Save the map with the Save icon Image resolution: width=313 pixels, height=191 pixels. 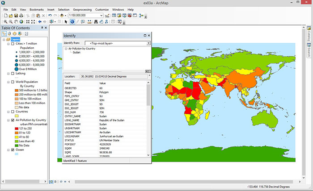pyautogui.click(x=16, y=16)
